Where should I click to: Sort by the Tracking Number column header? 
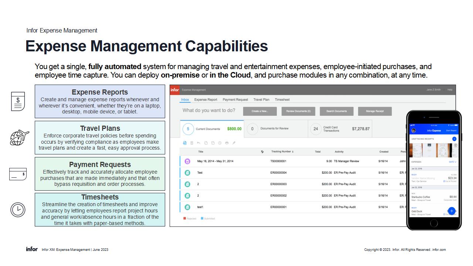pyautogui.click(x=282, y=151)
